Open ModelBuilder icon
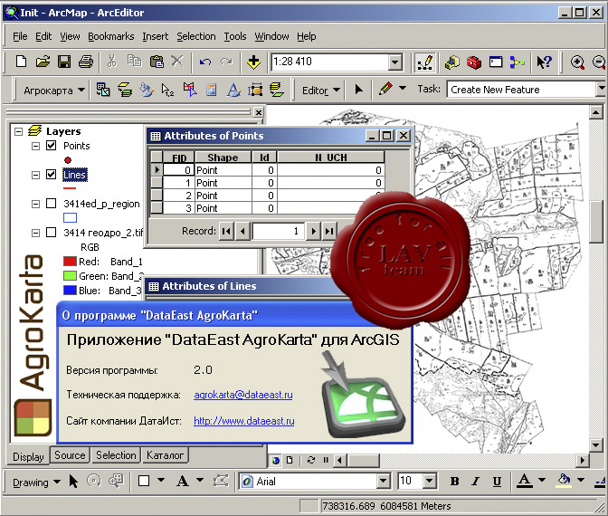Screen dimensions: 608x516 518,62
